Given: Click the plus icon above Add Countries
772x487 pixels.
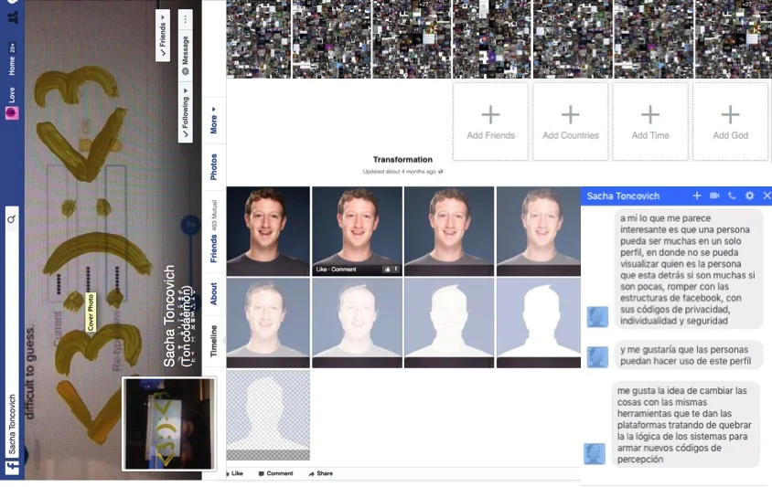Looking at the screenshot, I should coord(570,115).
